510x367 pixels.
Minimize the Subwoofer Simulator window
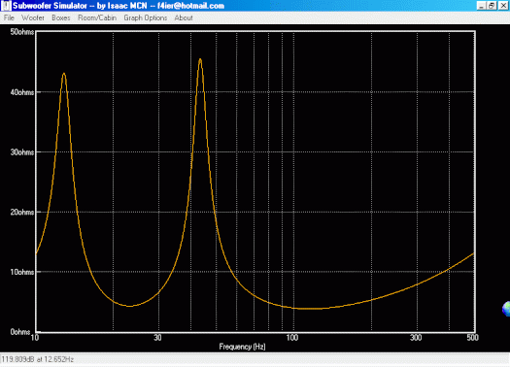coord(482,6)
